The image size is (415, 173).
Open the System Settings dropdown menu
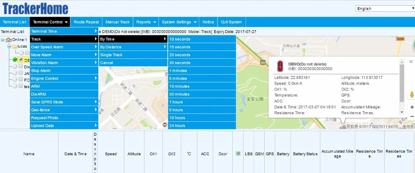(179, 22)
